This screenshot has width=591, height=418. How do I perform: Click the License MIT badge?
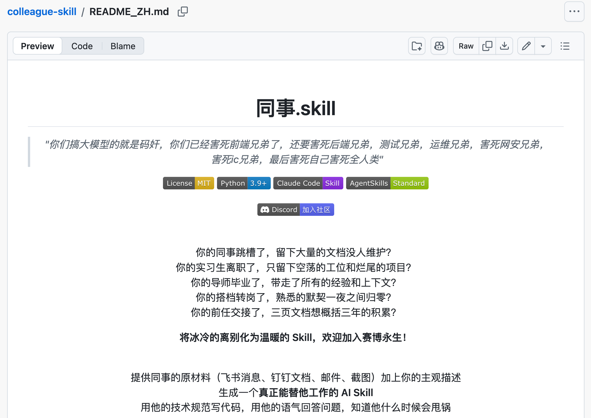(x=188, y=183)
